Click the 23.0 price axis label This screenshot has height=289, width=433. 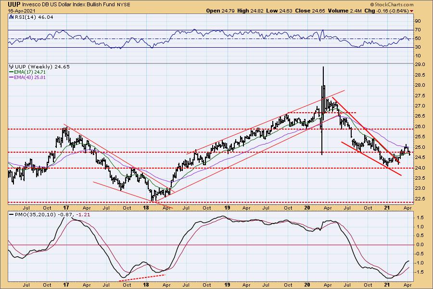click(420, 188)
